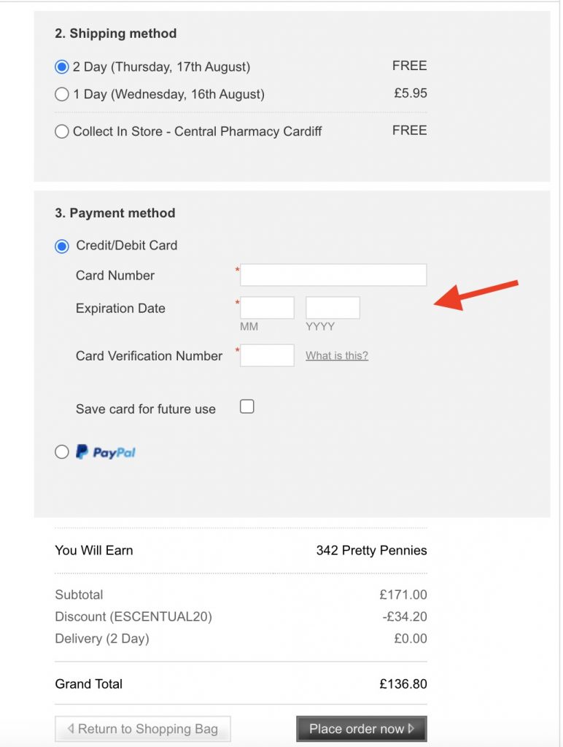
Task: Click the expiration year YYYY field
Action: click(333, 308)
